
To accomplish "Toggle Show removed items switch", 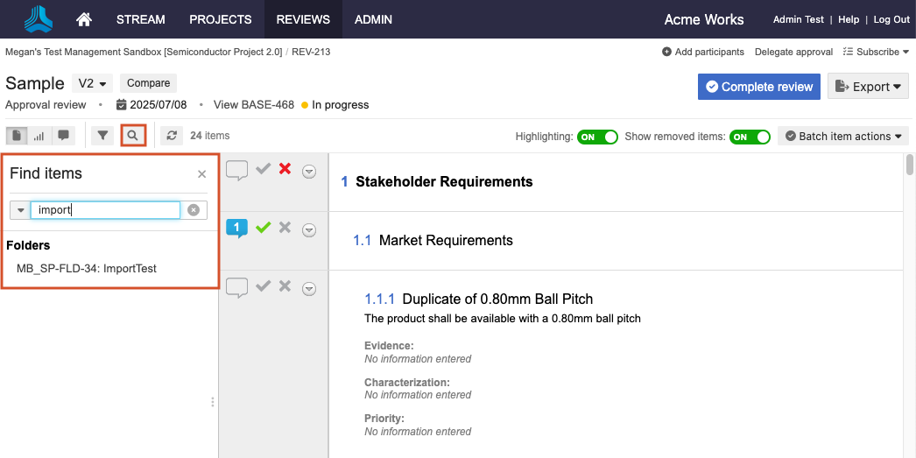I will tap(750, 137).
